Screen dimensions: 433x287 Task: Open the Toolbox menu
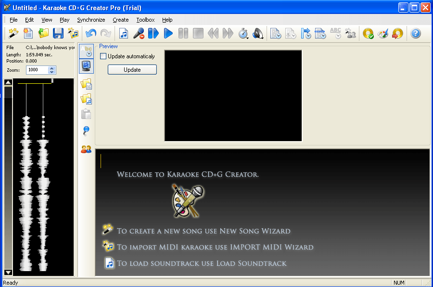point(145,20)
